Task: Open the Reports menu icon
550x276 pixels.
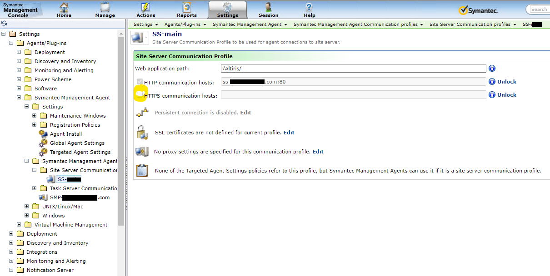Action: (187, 7)
